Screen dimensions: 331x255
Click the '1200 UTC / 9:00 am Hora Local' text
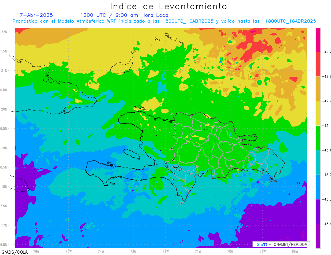[x=125, y=15]
